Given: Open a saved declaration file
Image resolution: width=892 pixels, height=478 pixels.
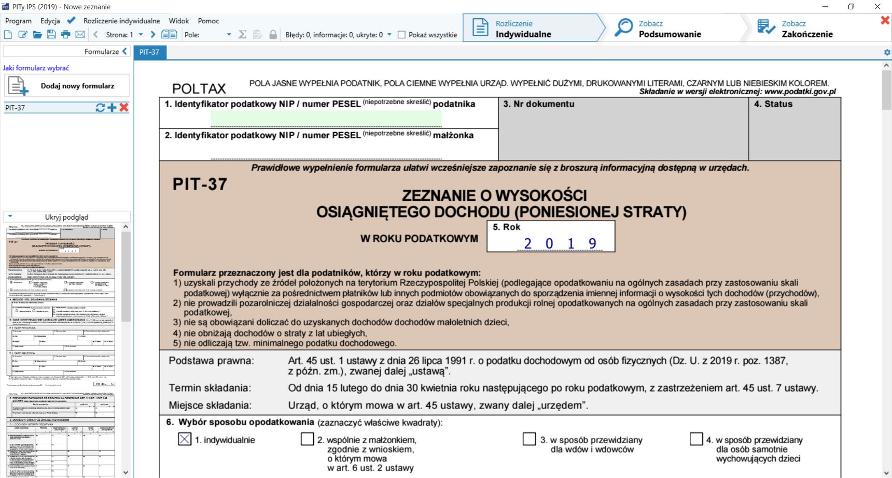Looking at the screenshot, I should (37, 35).
